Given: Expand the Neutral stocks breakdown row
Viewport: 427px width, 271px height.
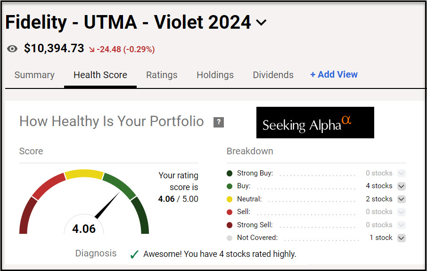Looking at the screenshot, I should point(401,199).
